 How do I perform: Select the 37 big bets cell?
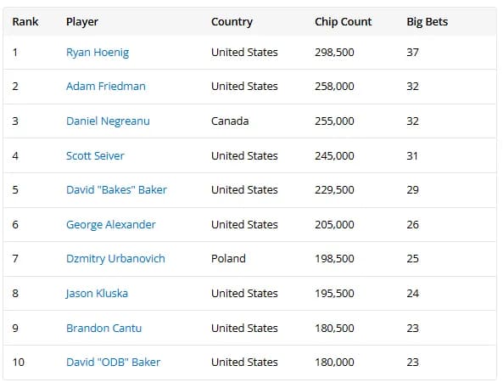412,53
